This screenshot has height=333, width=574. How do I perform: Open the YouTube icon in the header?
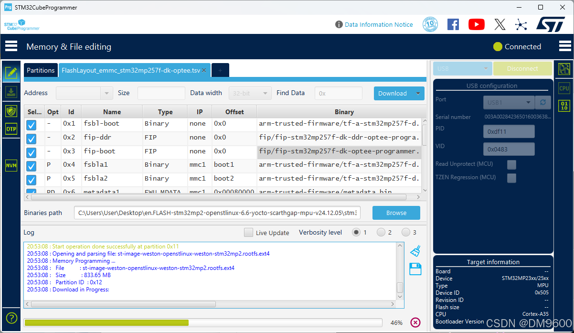(x=477, y=24)
